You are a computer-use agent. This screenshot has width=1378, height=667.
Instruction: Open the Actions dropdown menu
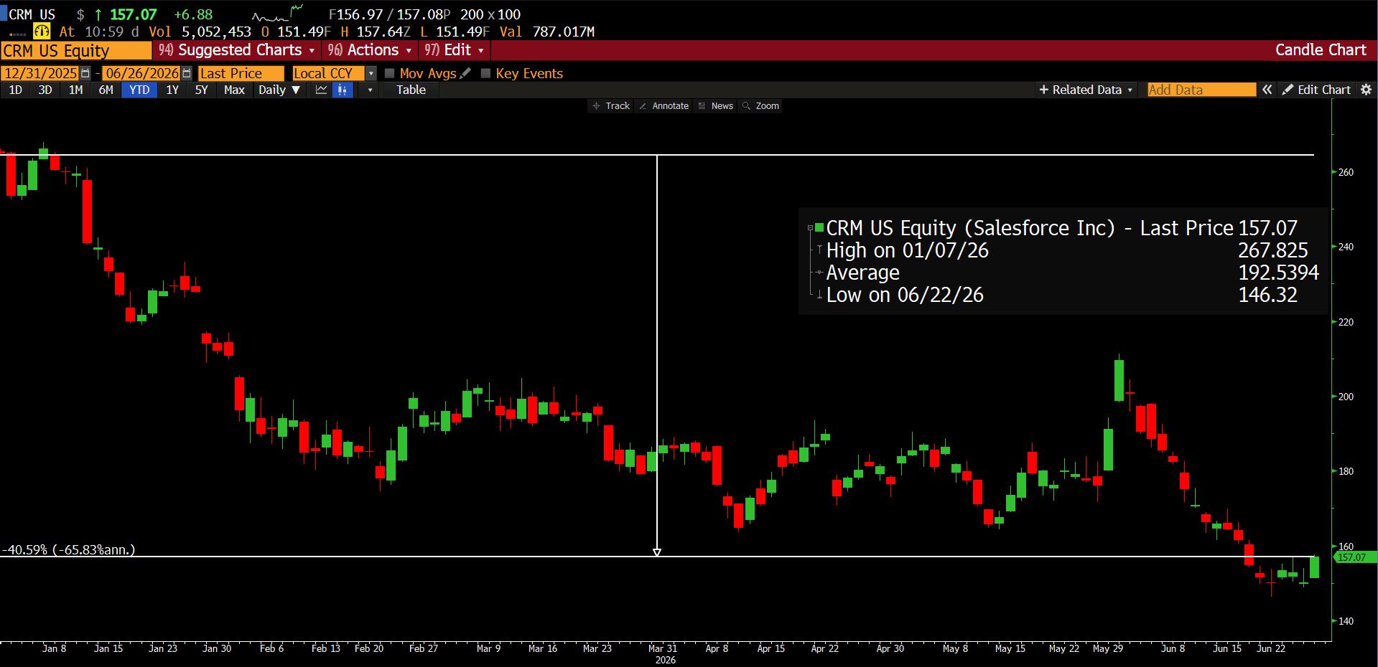pos(370,50)
